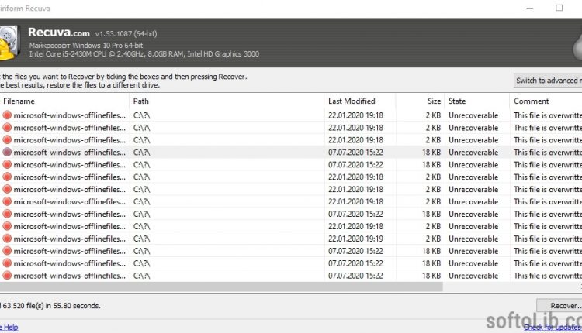This screenshot has width=582, height=333.
Task: Click the comment cell in the 19:19 row
Action: [x=548, y=239]
